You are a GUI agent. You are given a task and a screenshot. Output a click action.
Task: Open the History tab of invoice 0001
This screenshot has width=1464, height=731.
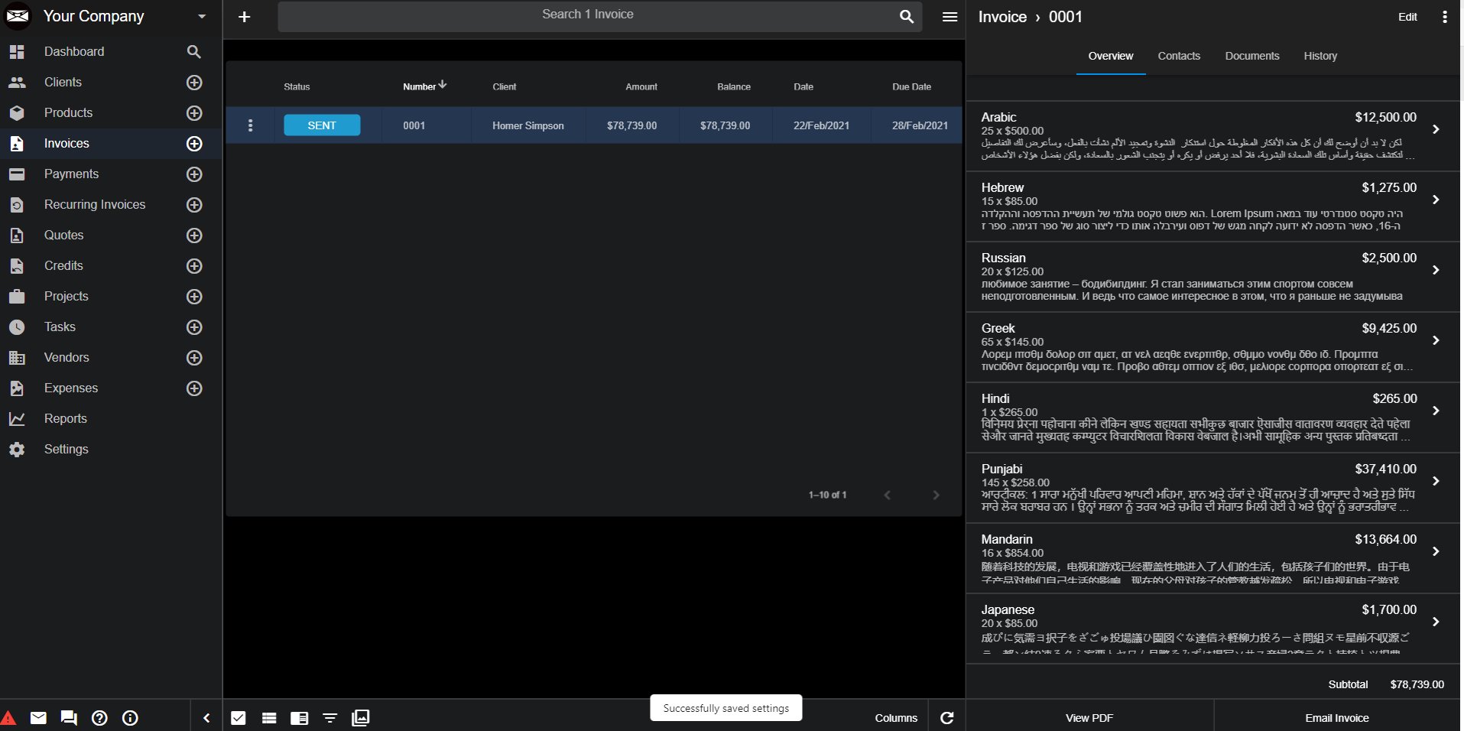[1320, 56]
